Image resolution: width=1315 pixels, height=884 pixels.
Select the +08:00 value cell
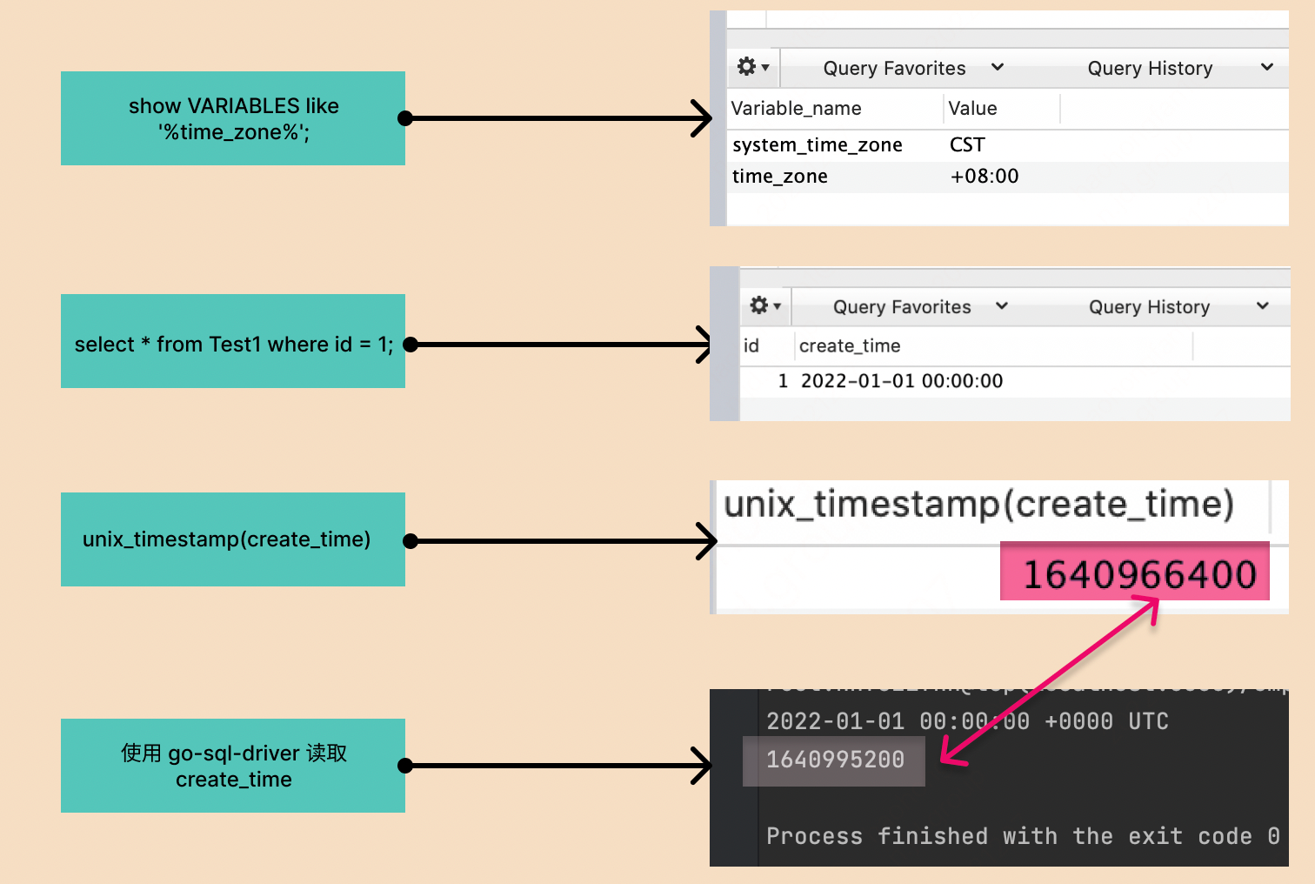(984, 177)
